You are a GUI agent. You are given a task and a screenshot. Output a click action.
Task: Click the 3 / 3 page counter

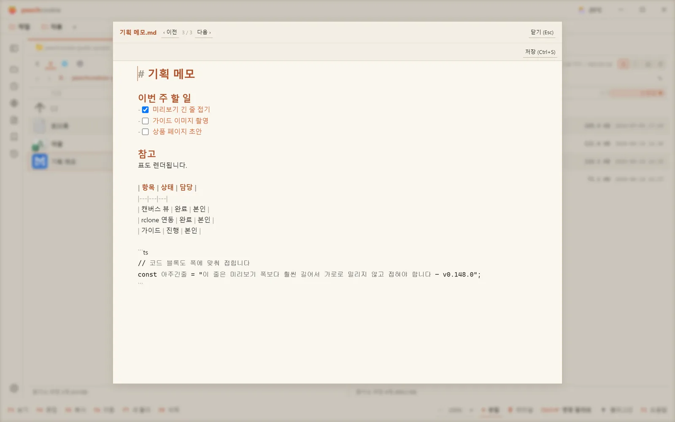[187, 32]
